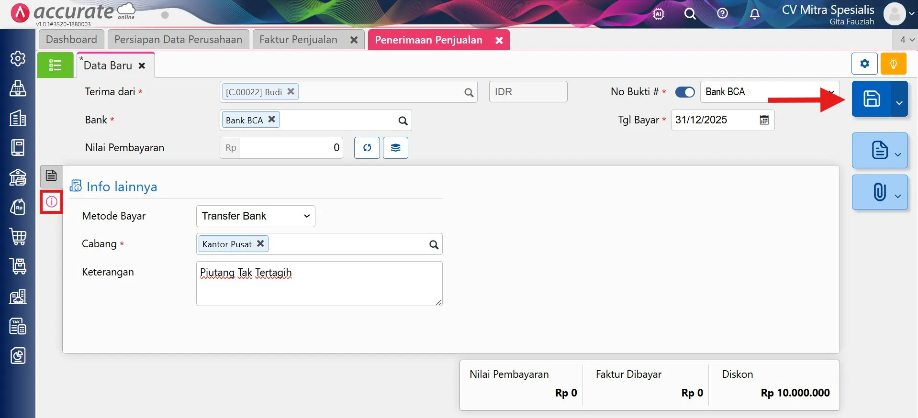The width and height of the screenshot is (918, 418).
Task: Open the notification bell
Action: [754, 14]
